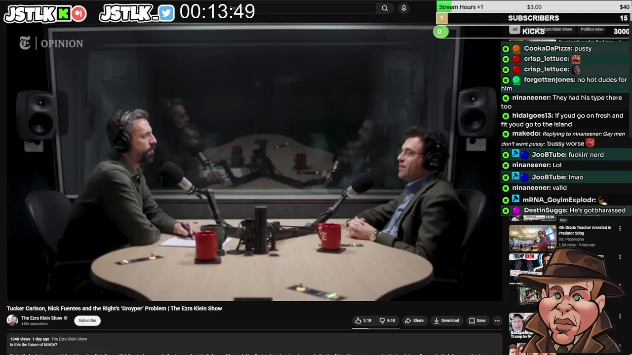Viewport: 632px width, 355px height.
Task: Open the Share arrow button
Action: pyautogui.click(x=414, y=320)
